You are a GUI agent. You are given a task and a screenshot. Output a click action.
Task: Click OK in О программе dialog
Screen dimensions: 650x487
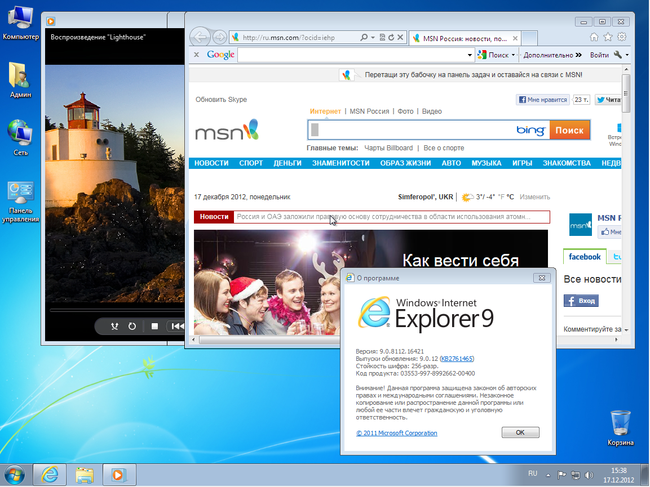pos(520,432)
